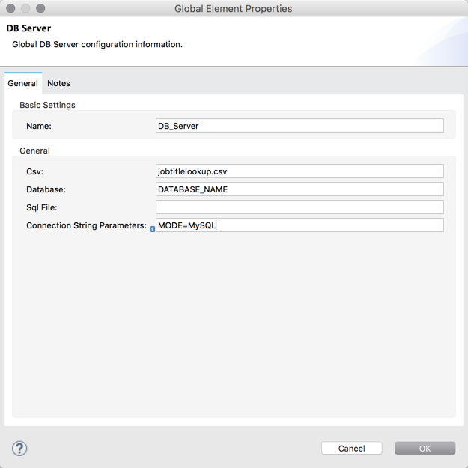The width and height of the screenshot is (468, 468).
Task: Click the Connection String Parameters field
Action: click(300, 225)
